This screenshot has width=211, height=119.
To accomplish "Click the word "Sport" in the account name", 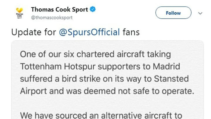I will click(x=80, y=10).
